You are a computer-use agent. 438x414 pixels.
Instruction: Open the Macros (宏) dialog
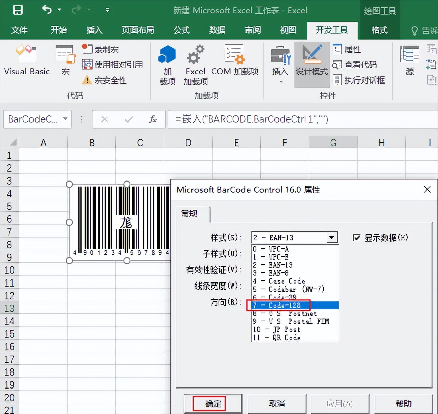[x=65, y=60]
